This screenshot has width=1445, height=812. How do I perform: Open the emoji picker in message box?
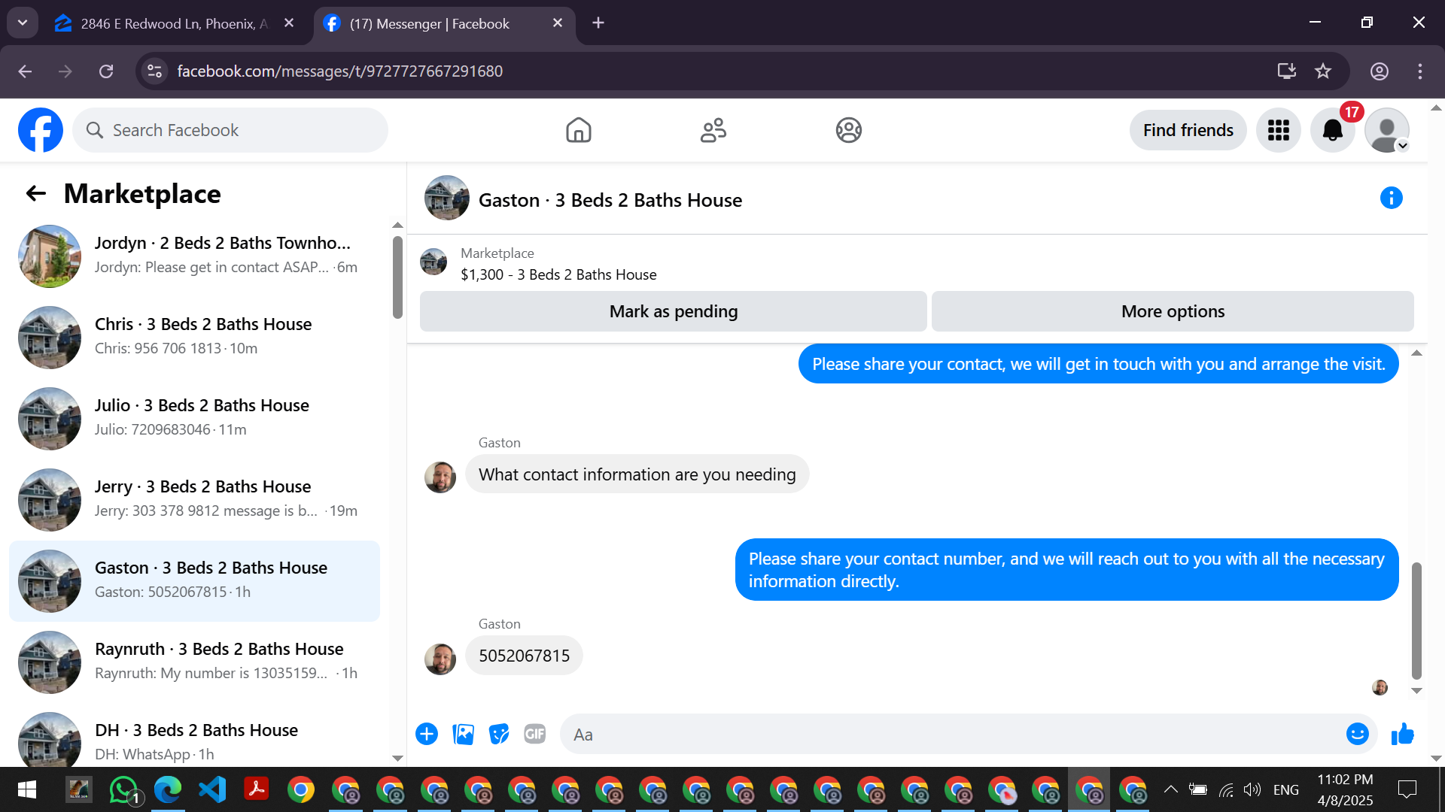pos(1357,734)
